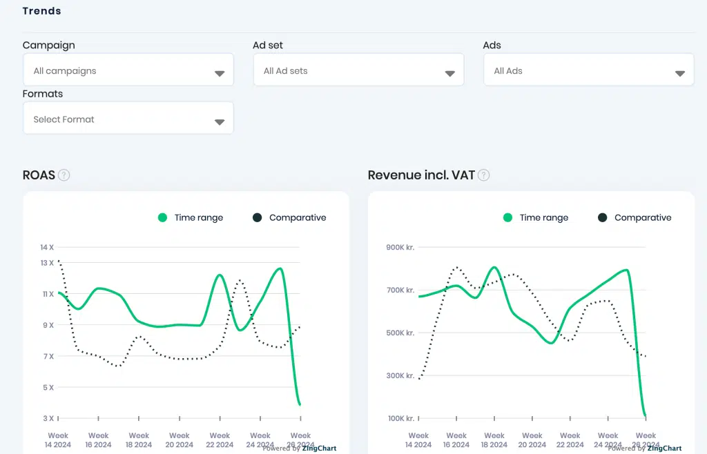Select Week 14 2024 label in Revenue chart
This screenshot has height=454, width=707.
[x=418, y=440]
